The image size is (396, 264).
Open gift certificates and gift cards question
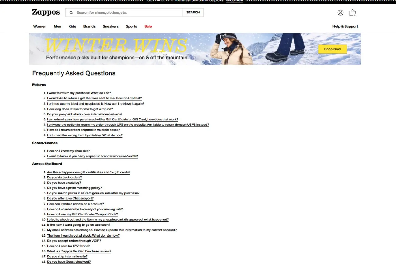(x=88, y=172)
